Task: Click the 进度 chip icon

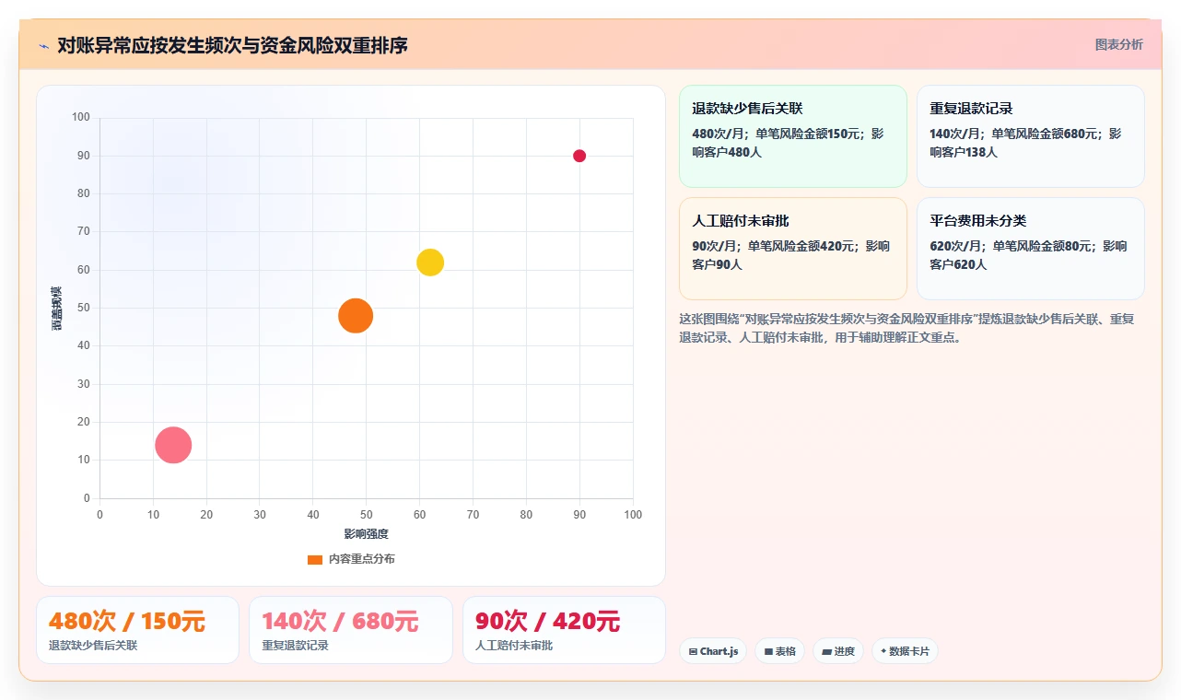Action: 827,651
